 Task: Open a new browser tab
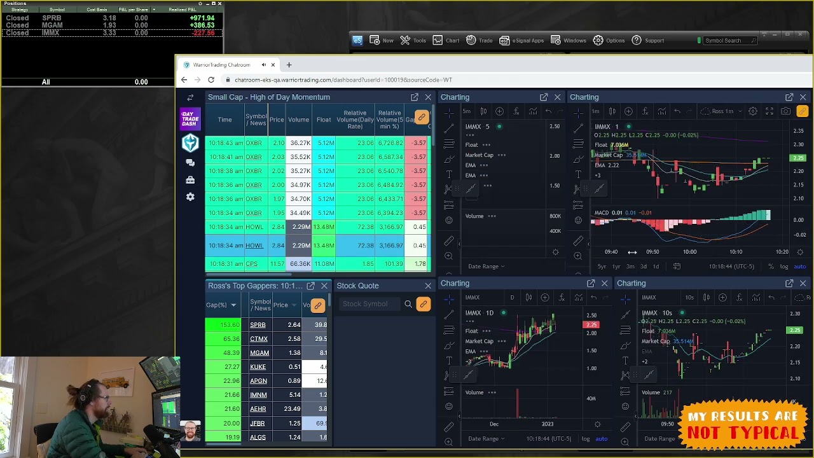tap(289, 65)
